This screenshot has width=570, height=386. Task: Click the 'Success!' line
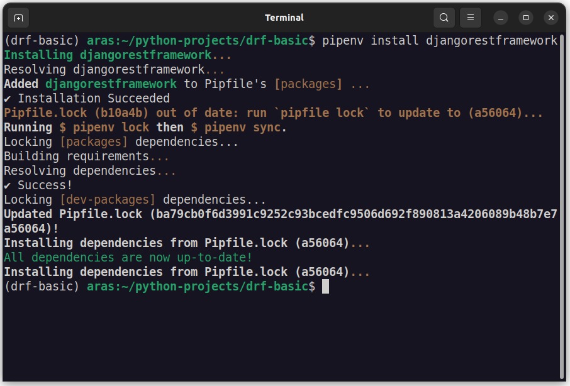(38, 185)
